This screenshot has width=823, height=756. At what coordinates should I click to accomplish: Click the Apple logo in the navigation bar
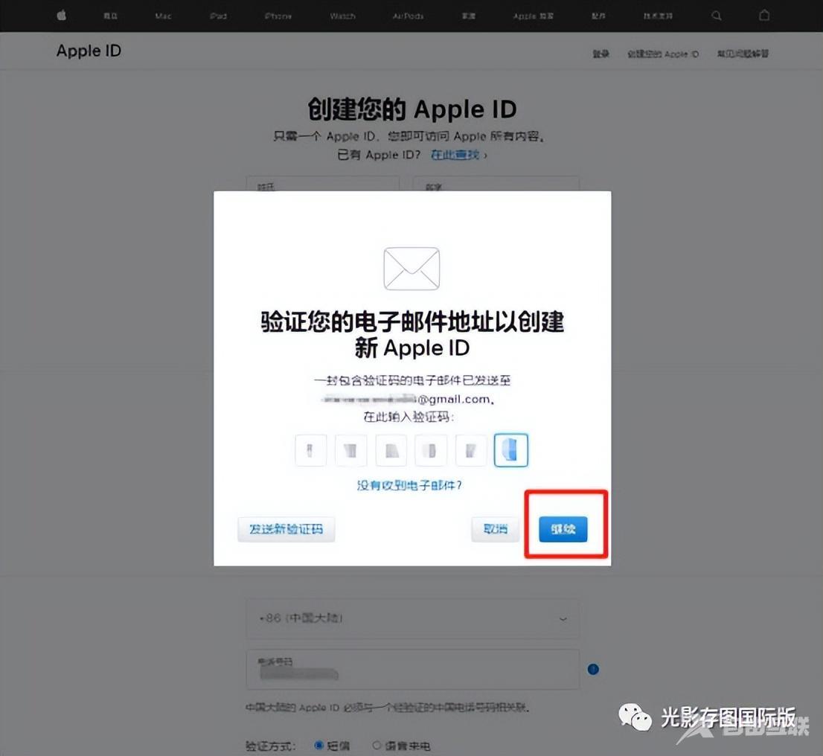click(62, 16)
